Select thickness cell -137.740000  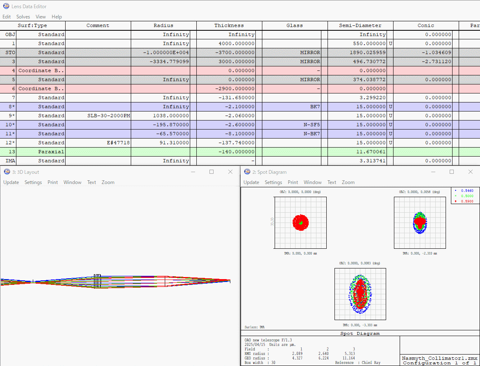pyautogui.click(x=226, y=143)
